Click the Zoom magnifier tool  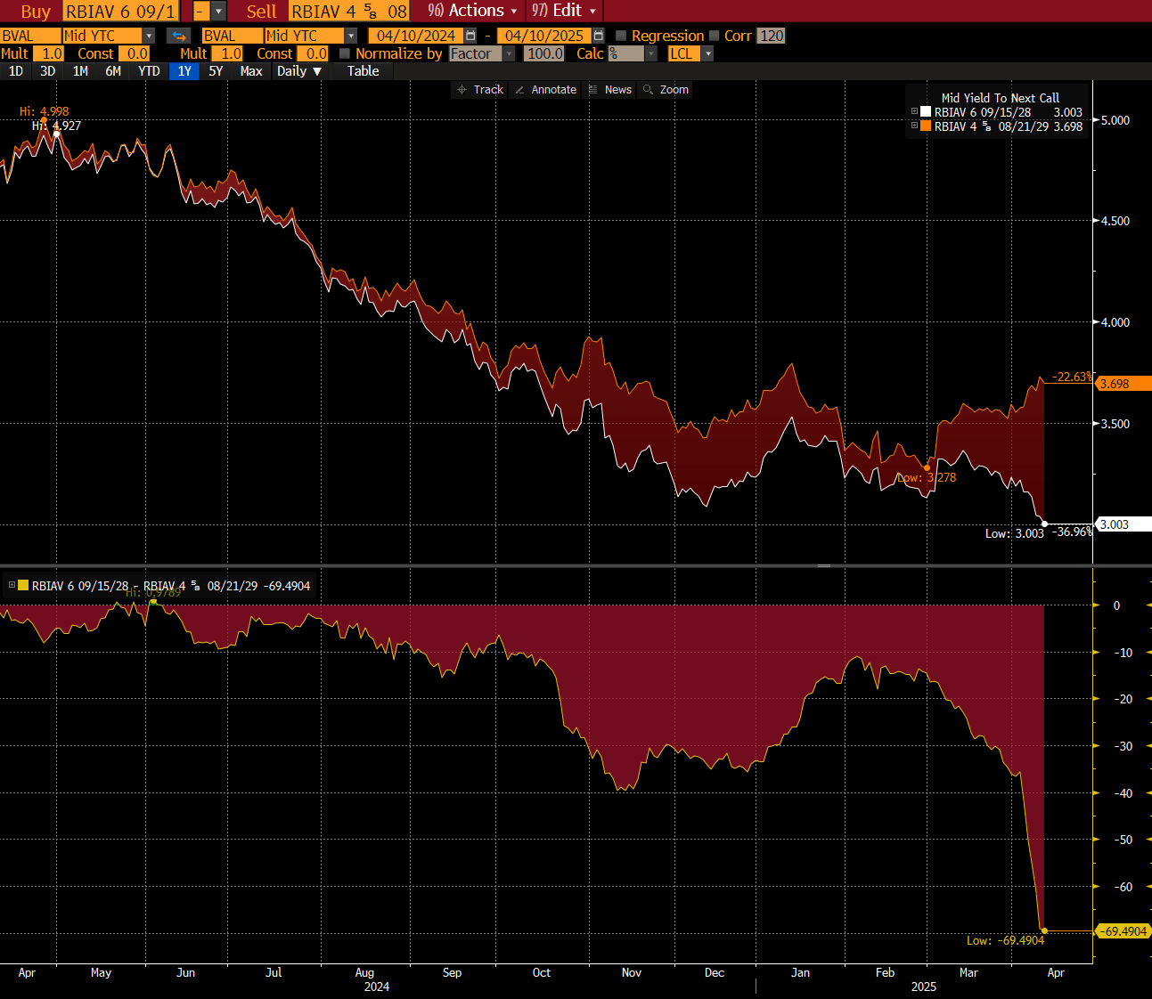[x=666, y=90]
